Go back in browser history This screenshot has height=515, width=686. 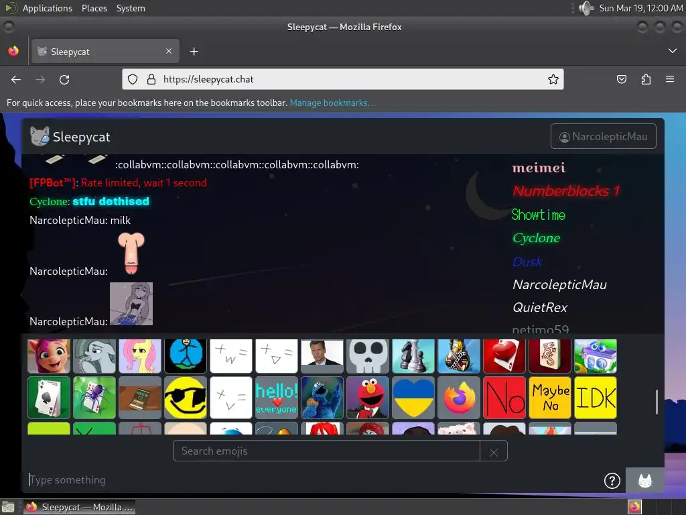16,79
